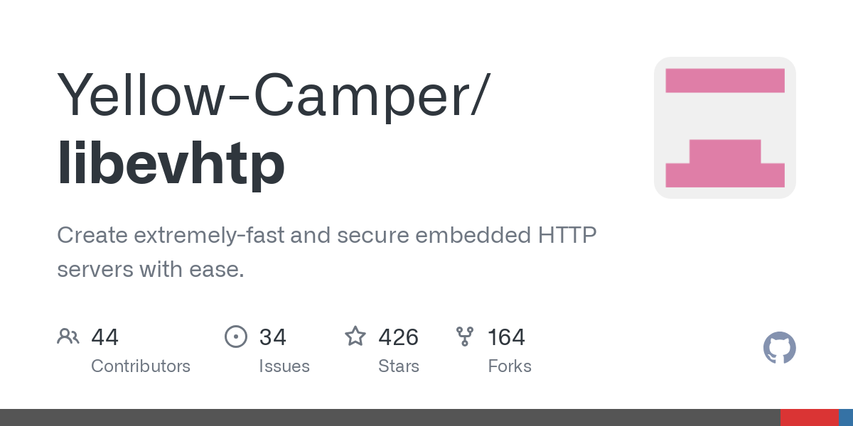The width and height of the screenshot is (853, 426).
Task: Click the pink identicon avatar
Action: pyautogui.click(x=724, y=128)
